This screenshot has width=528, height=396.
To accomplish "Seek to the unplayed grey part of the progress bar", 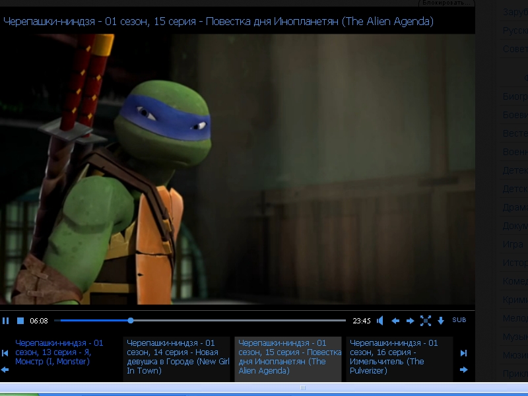I will point(240,321).
